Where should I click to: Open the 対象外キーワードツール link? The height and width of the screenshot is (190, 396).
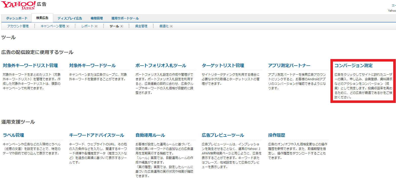92,66
